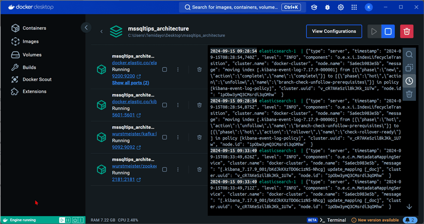The height and width of the screenshot is (224, 424).
Task: Delete the kafka container trash icon
Action: [x=200, y=137]
